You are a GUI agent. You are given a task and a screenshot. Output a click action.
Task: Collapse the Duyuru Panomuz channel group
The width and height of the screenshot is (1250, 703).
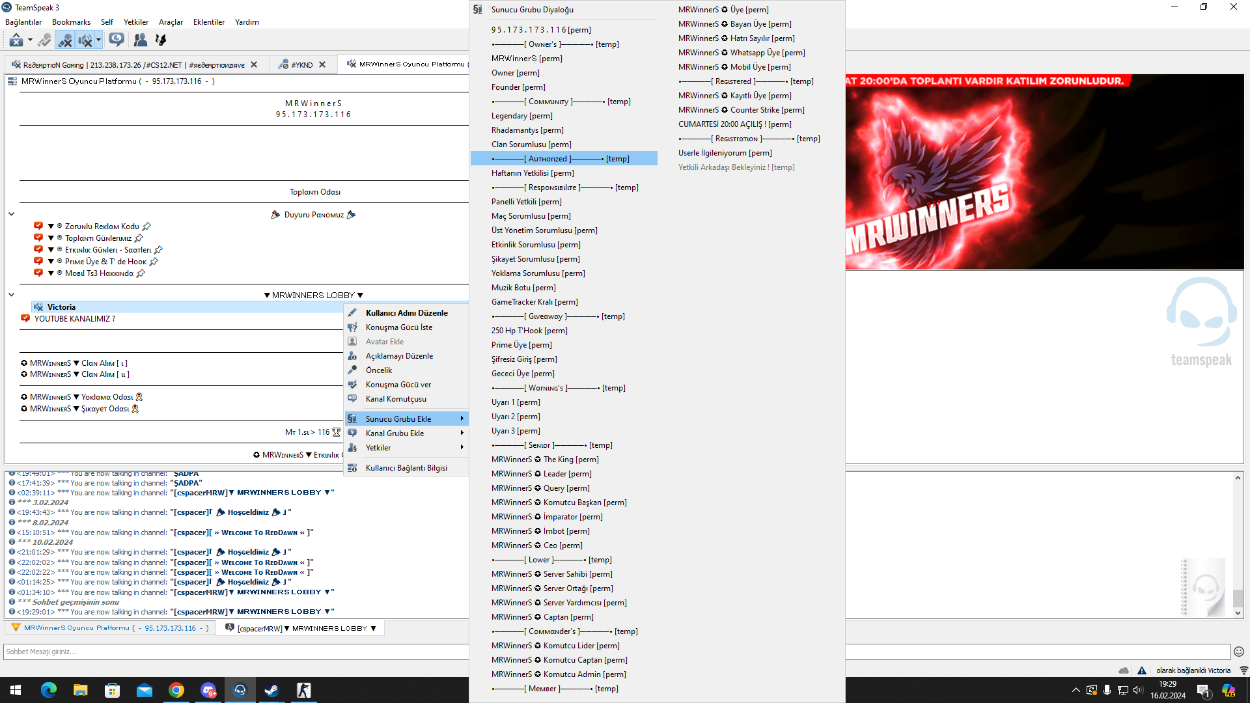point(11,214)
